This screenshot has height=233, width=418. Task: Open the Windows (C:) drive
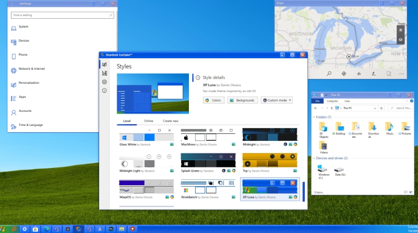pyautogui.click(x=324, y=172)
